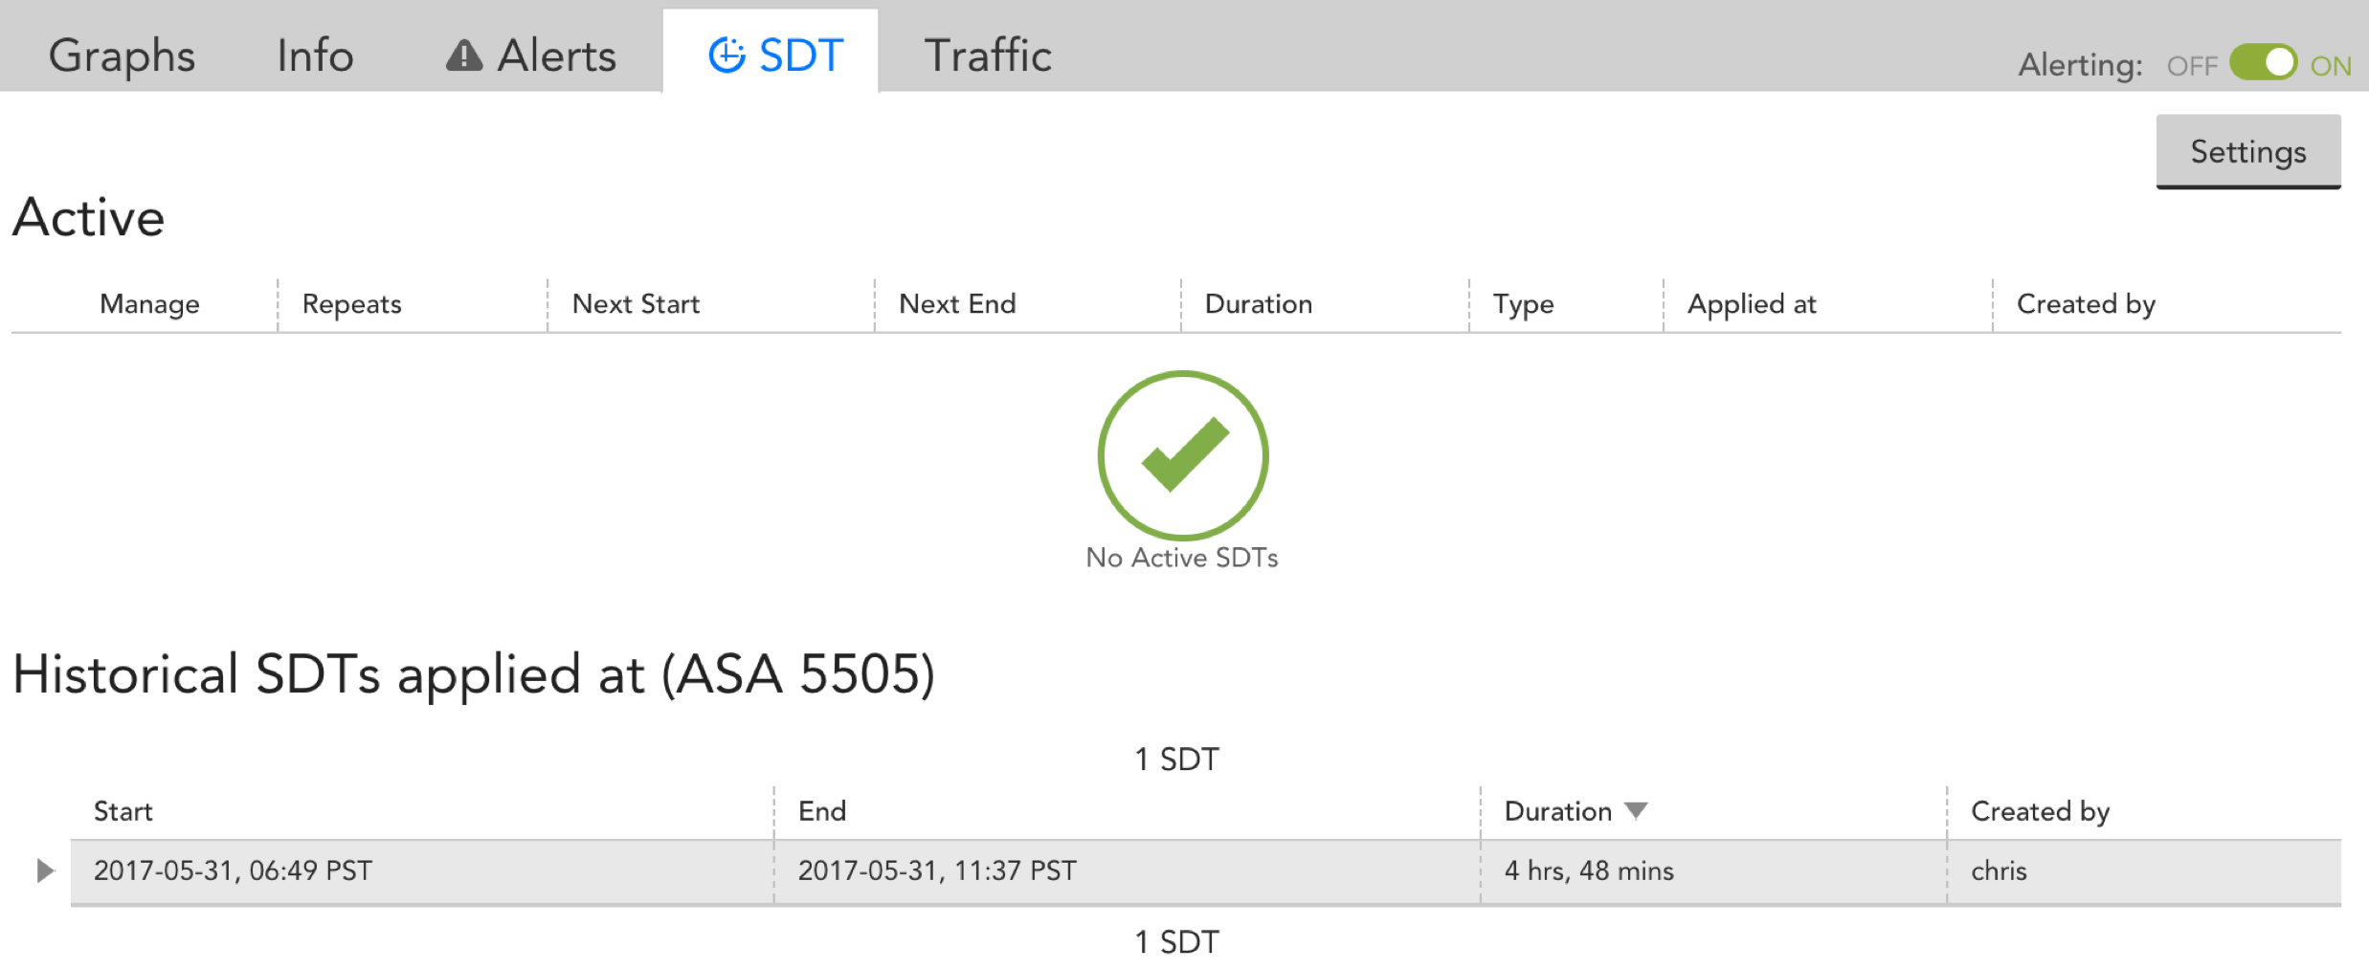The height and width of the screenshot is (969, 2369).
Task: Sort historical SDTs by Start column
Action: tap(123, 811)
